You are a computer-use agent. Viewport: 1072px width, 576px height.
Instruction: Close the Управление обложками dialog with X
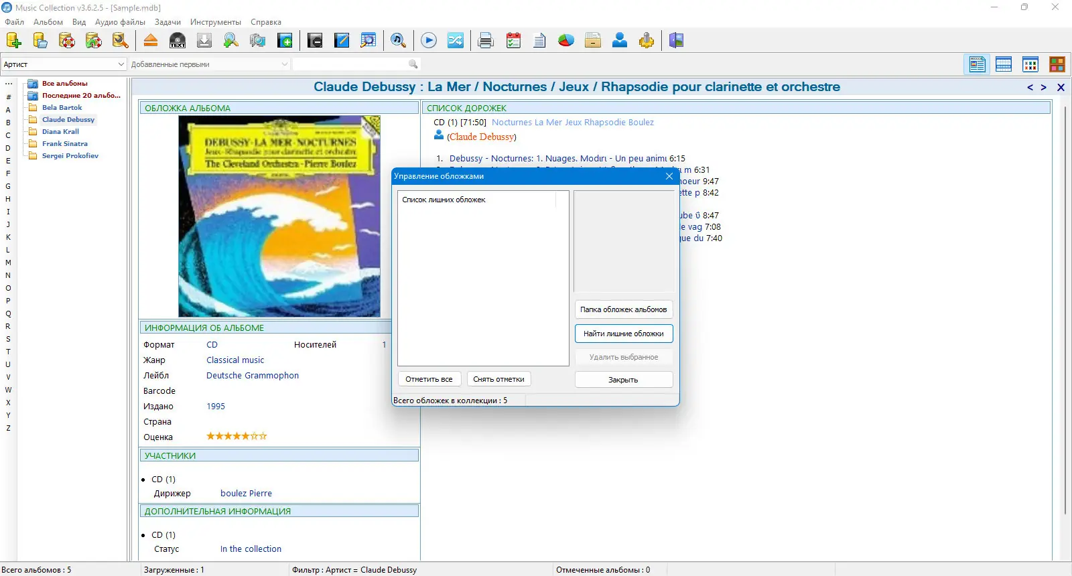(x=669, y=176)
